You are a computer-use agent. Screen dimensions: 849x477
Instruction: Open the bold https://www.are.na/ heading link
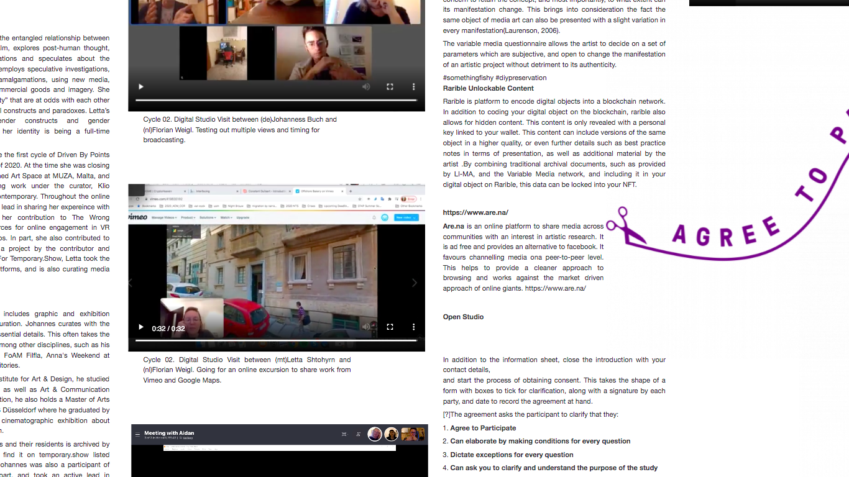475,212
